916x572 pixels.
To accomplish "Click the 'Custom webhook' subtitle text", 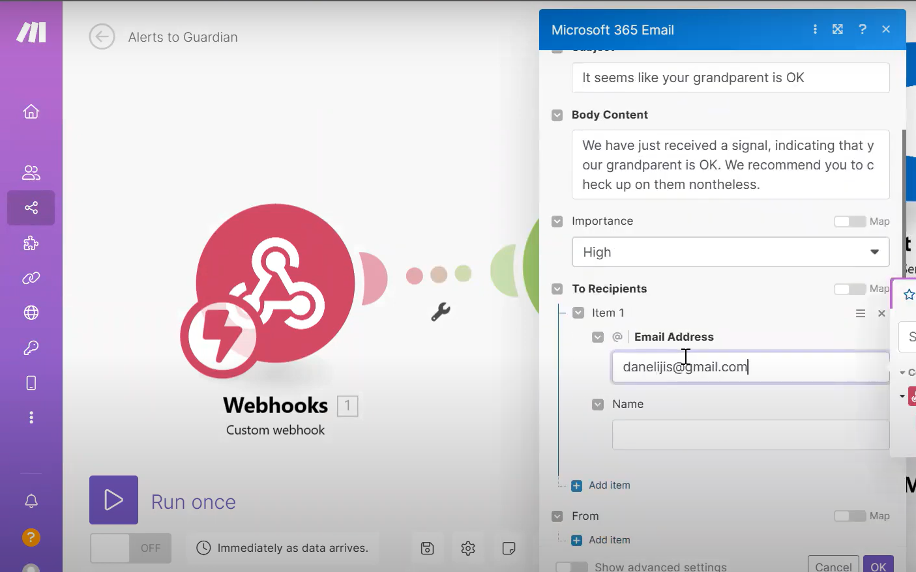I will point(275,430).
